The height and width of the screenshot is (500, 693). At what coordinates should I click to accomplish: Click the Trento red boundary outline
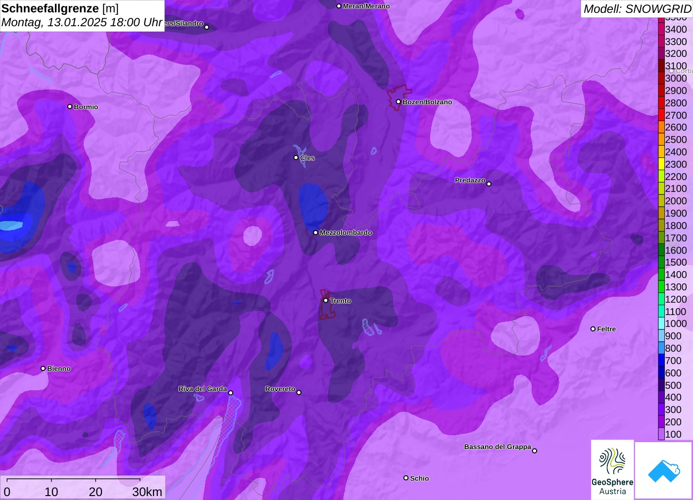coord(327,305)
